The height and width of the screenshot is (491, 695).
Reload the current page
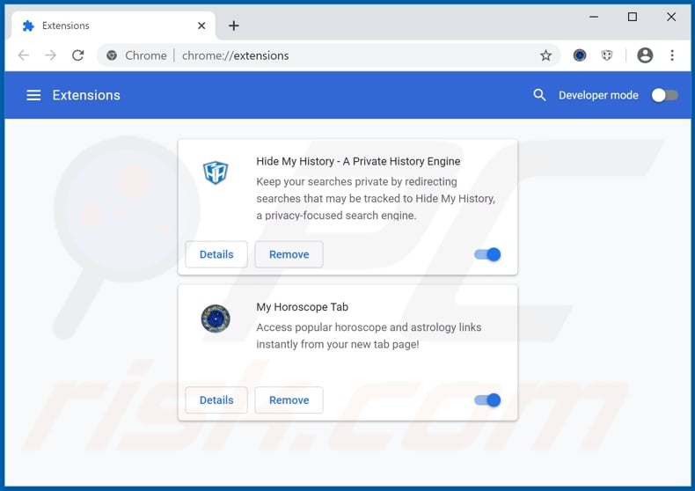[x=78, y=55]
